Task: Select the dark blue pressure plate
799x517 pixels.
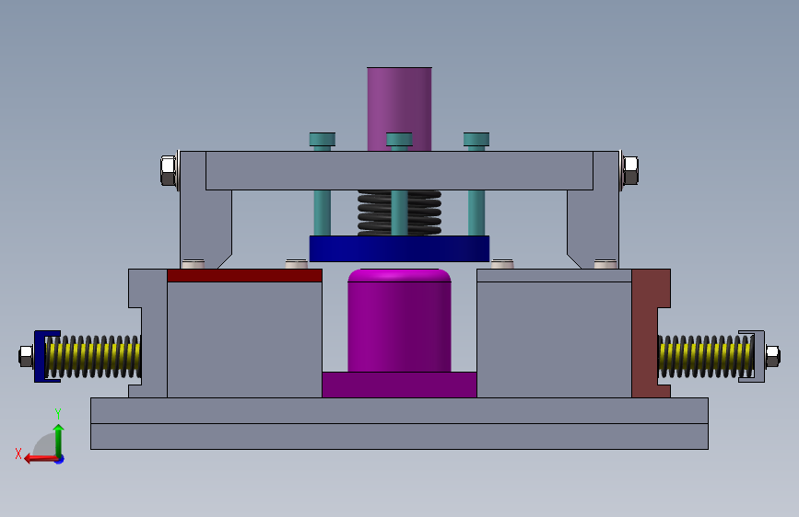Action: point(400,248)
